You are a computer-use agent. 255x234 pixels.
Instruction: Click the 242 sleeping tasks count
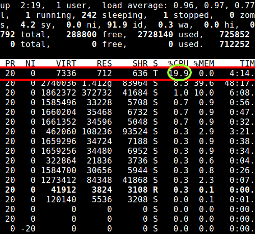pyautogui.click(x=89, y=15)
